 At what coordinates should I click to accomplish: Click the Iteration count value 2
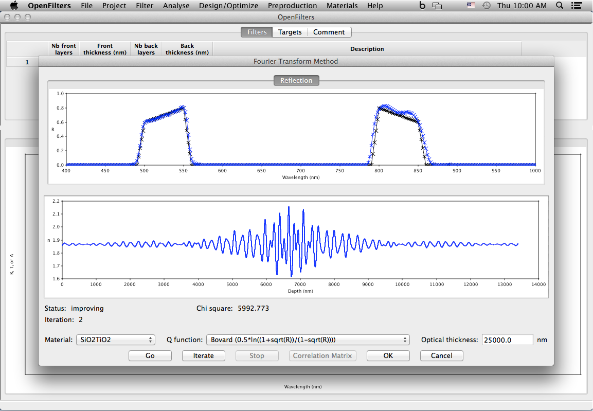pos(81,319)
